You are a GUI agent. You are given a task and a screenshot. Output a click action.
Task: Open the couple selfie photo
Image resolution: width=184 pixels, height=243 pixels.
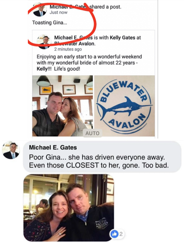pos(63,106)
